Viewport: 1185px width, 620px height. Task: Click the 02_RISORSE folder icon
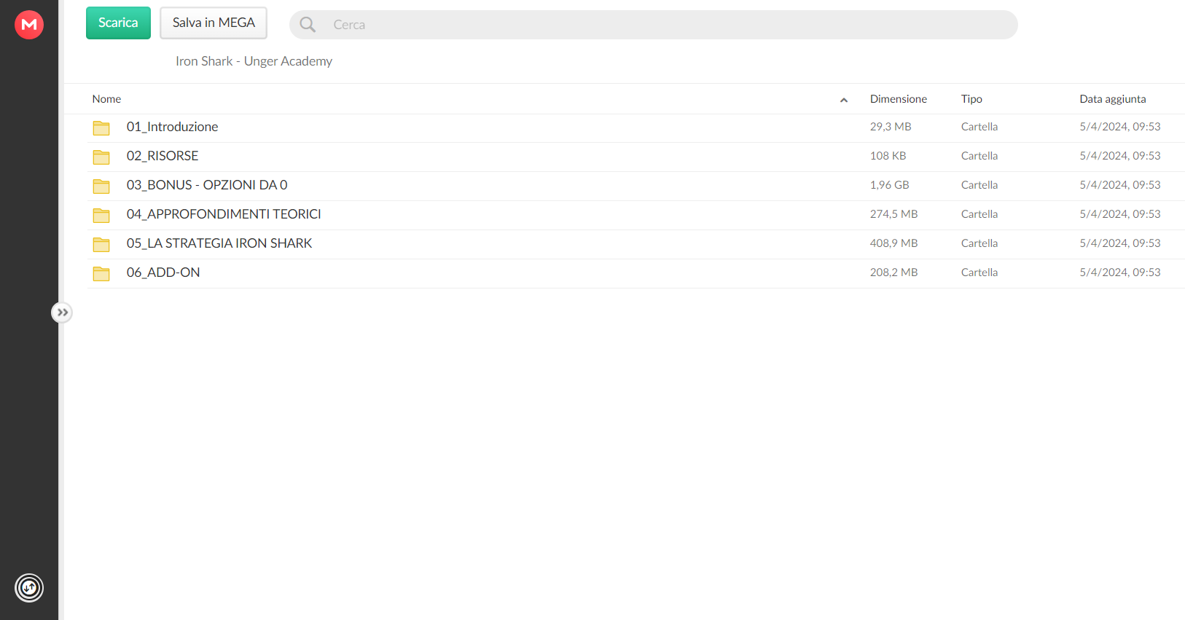click(x=101, y=157)
